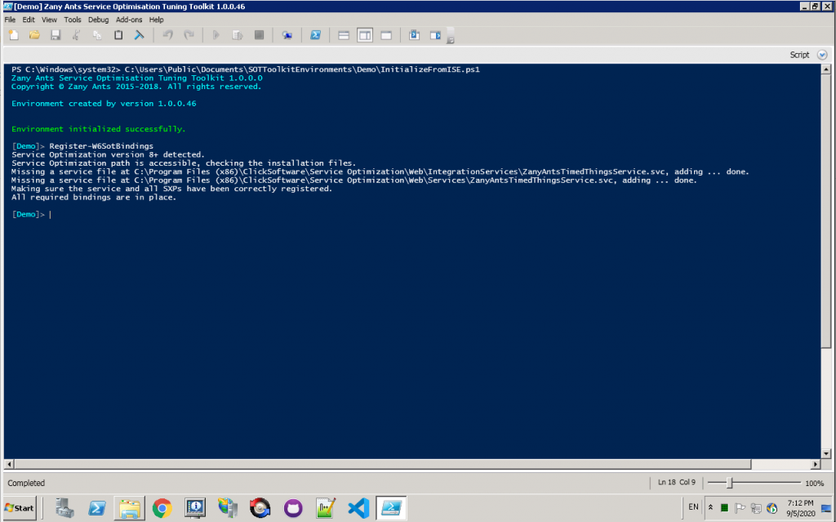Place cursor at the [Demo]> console prompt
Viewport: 836px width, 522px height.
51,215
